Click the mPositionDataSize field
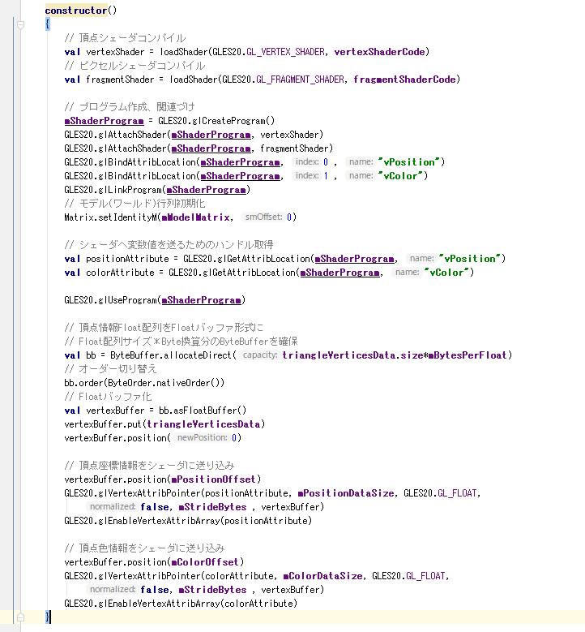This screenshot has height=632, width=585. 346,493
